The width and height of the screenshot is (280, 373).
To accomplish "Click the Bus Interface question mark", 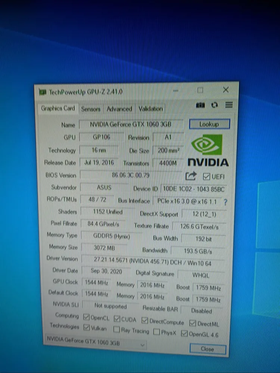I will pyautogui.click(x=225, y=202).
